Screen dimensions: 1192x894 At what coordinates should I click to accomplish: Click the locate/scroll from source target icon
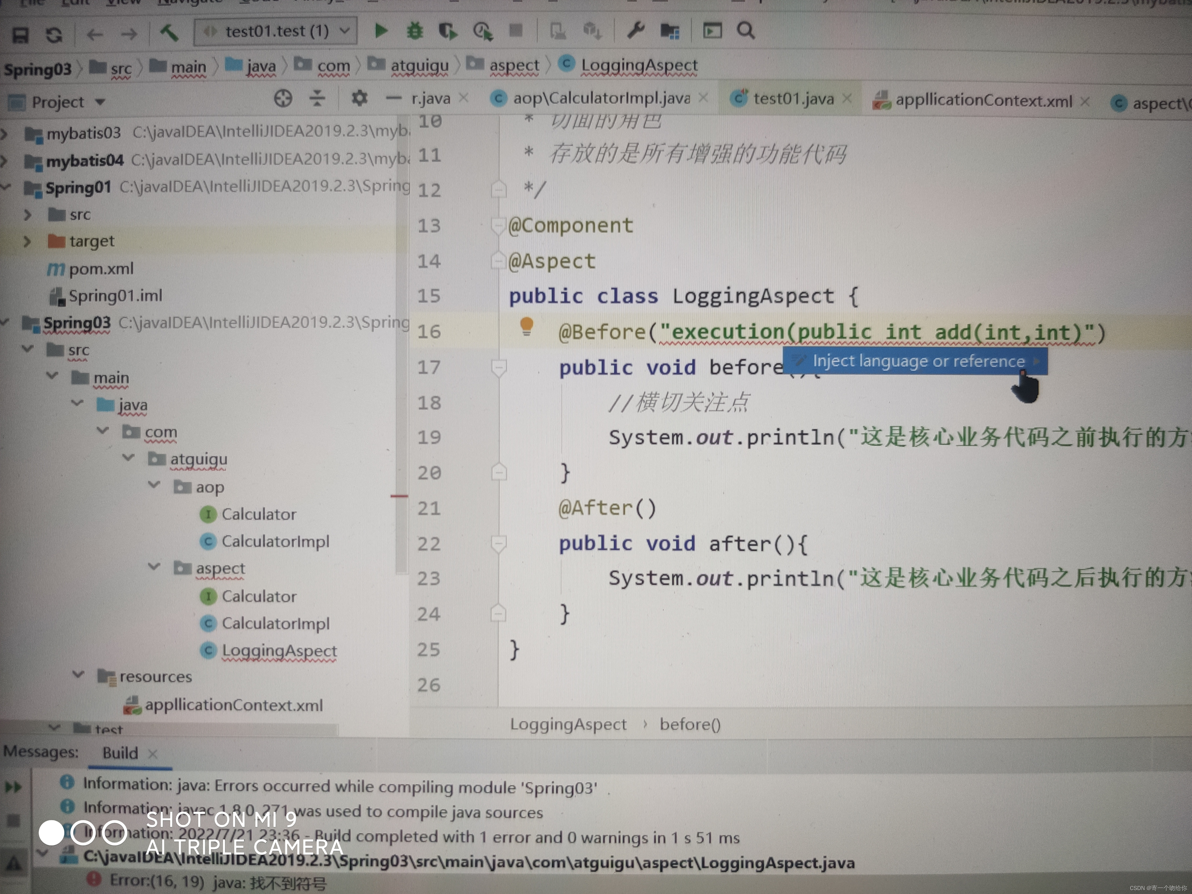283,99
